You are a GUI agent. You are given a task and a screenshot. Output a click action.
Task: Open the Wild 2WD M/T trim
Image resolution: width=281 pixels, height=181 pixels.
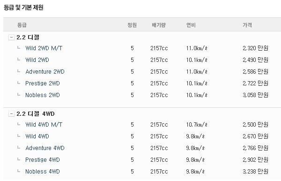pos(44,48)
